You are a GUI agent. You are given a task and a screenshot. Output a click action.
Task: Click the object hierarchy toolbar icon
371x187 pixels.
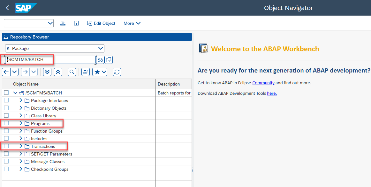[63, 23]
